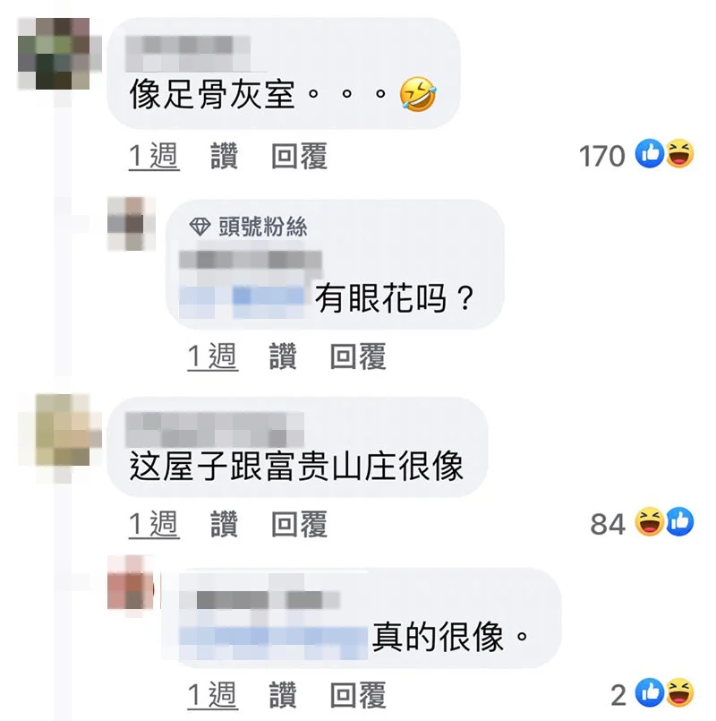Click diamond top fan badge icon
The width and height of the screenshot is (716, 721).
pyautogui.click(x=200, y=227)
